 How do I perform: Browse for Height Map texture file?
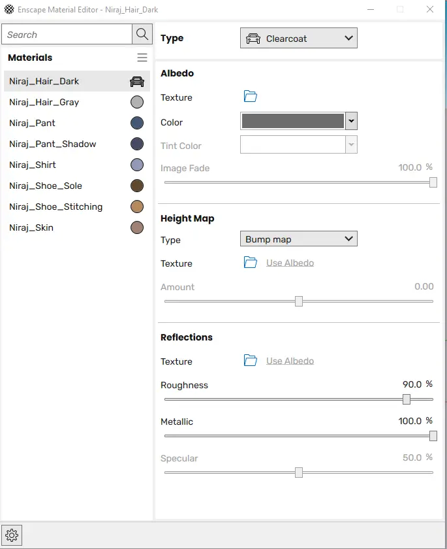coord(251,263)
